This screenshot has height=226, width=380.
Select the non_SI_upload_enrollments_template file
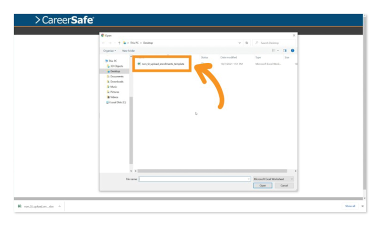163,64
